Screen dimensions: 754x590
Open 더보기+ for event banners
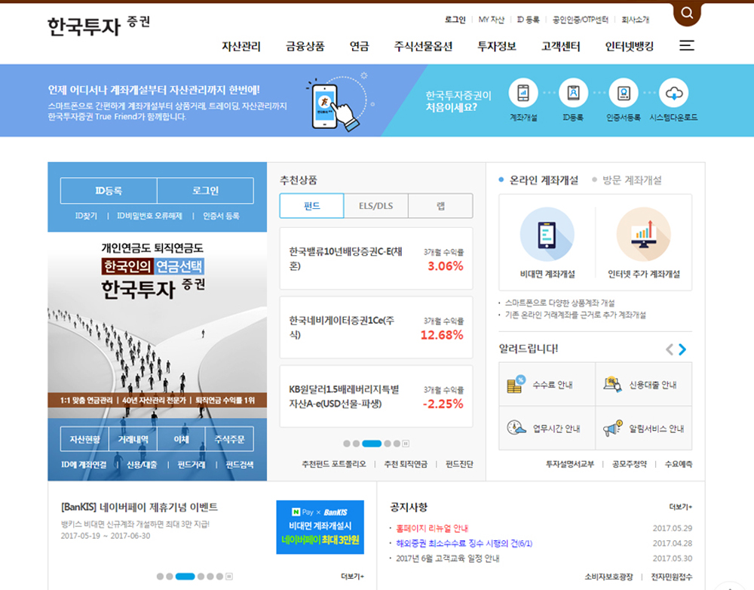(x=352, y=576)
